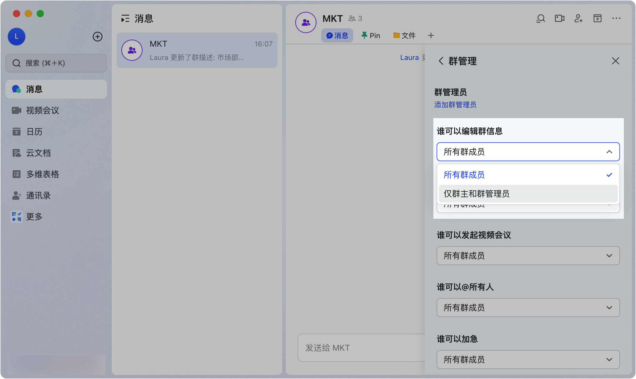Open calendar icon in chat header
Image resolution: width=636 pixels, height=379 pixels.
click(x=598, y=19)
